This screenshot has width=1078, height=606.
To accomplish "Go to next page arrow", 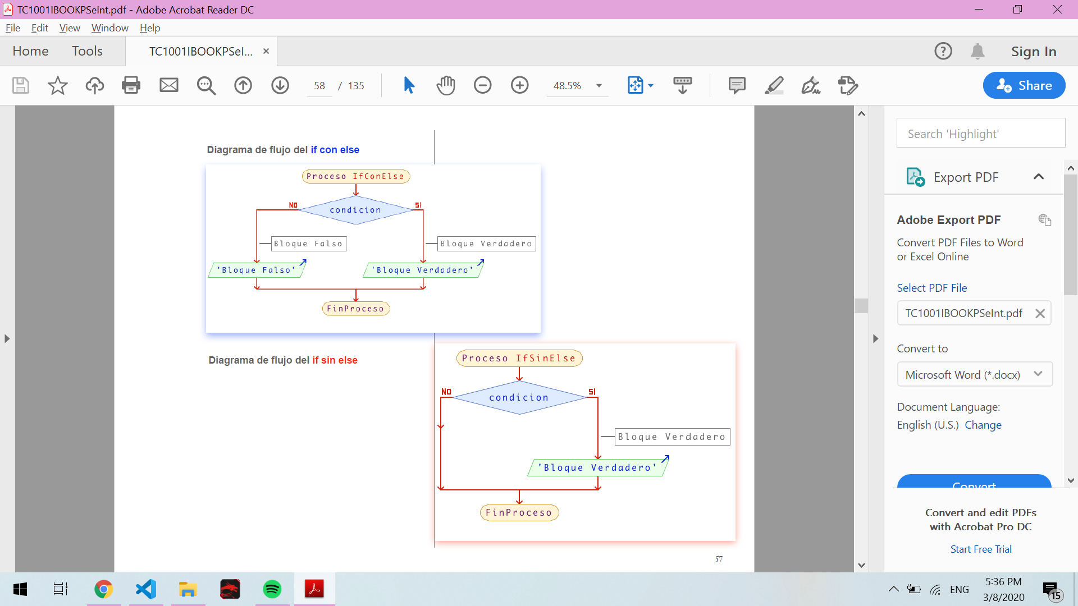I will coord(280,85).
